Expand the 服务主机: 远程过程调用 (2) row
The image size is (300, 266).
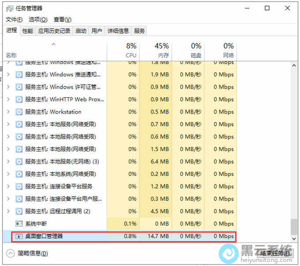tap(7, 211)
